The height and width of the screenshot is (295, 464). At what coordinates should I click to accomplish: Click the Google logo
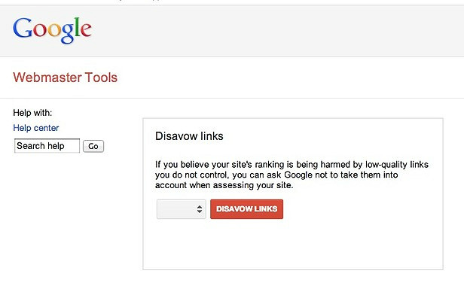[52, 30]
